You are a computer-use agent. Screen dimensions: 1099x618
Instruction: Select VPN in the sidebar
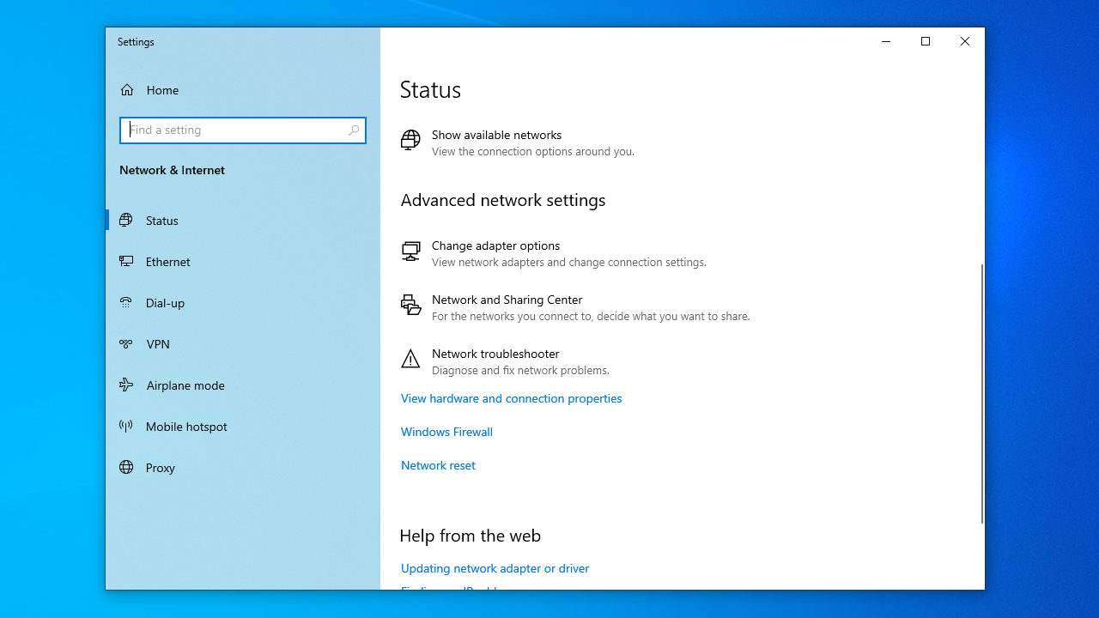243,344
